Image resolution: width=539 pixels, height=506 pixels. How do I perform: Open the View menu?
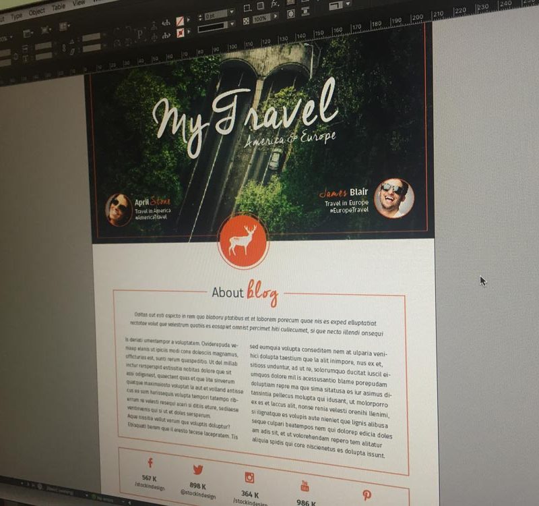pyautogui.click(x=78, y=3)
